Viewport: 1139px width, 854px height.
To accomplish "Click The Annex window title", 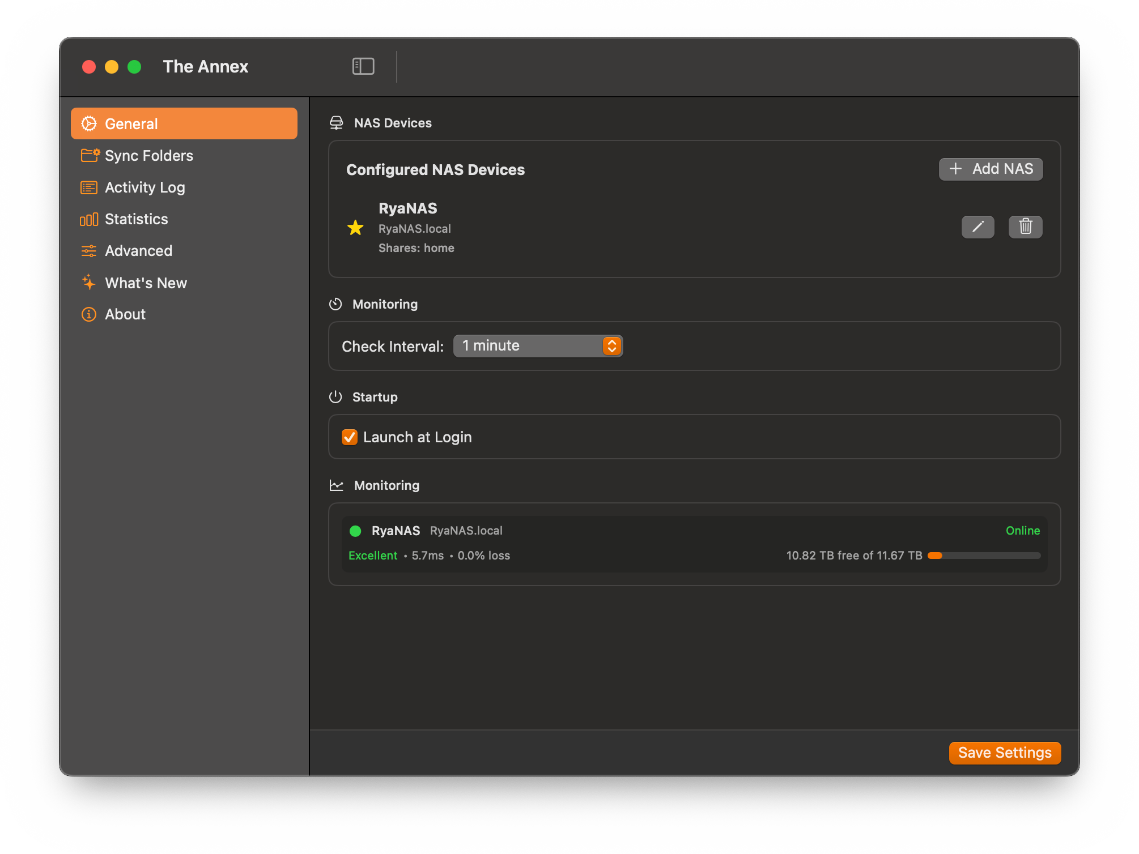I will coord(206,67).
